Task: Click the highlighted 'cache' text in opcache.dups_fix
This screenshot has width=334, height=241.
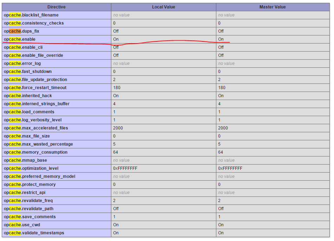Action: [15, 31]
